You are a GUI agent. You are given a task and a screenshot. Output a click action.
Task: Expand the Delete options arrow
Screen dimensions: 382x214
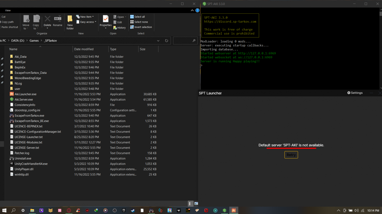pyautogui.click(x=47, y=29)
